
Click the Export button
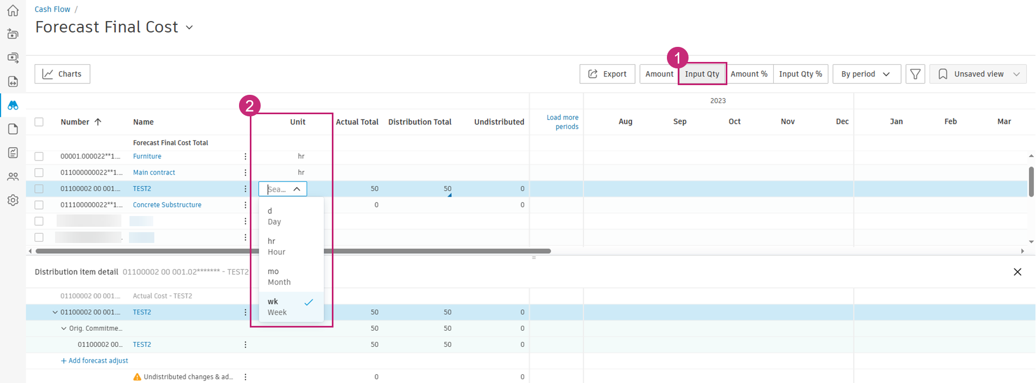pyautogui.click(x=607, y=74)
